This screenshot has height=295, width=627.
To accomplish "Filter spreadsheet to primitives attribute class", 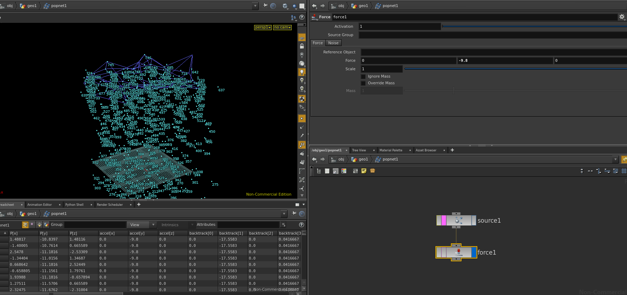I will 39,225.
